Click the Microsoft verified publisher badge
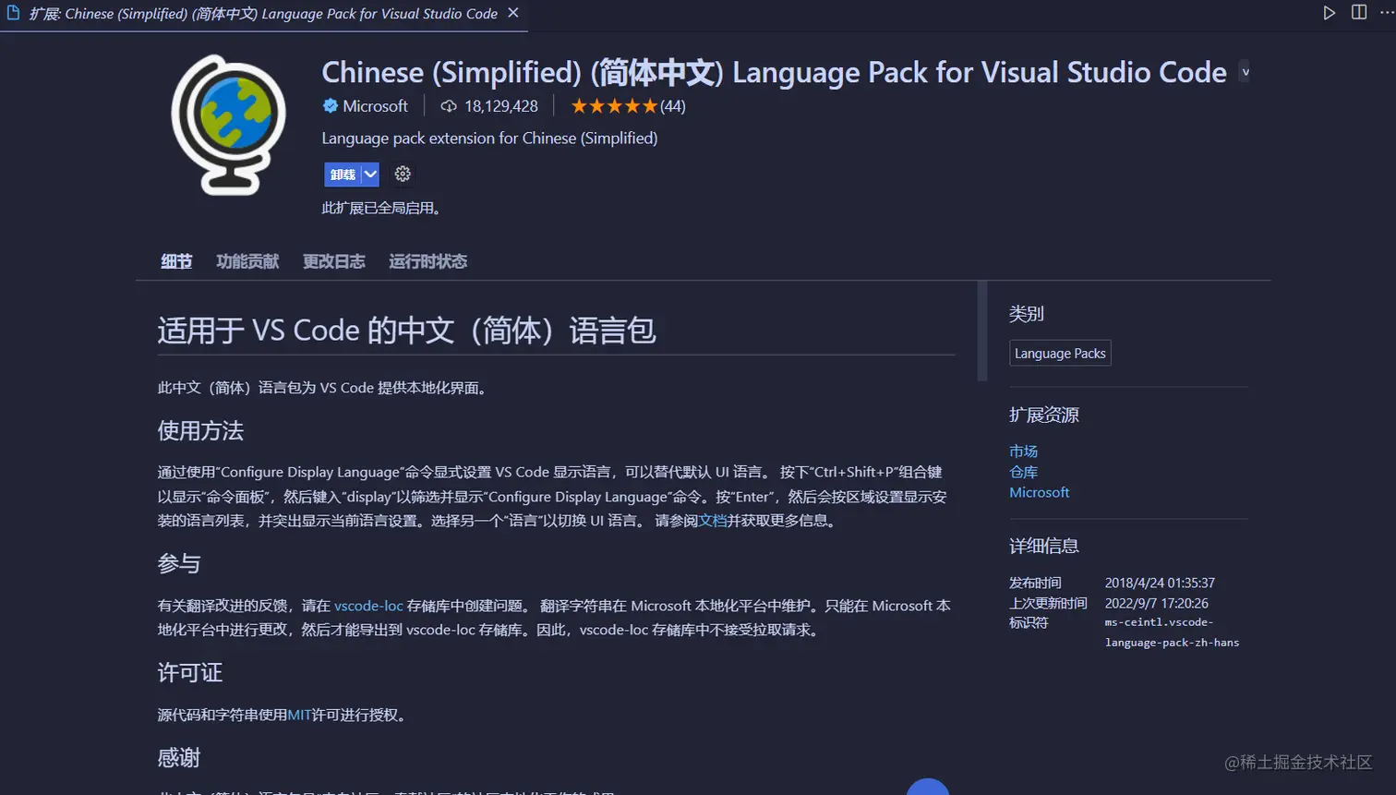1396x795 pixels. (x=330, y=106)
